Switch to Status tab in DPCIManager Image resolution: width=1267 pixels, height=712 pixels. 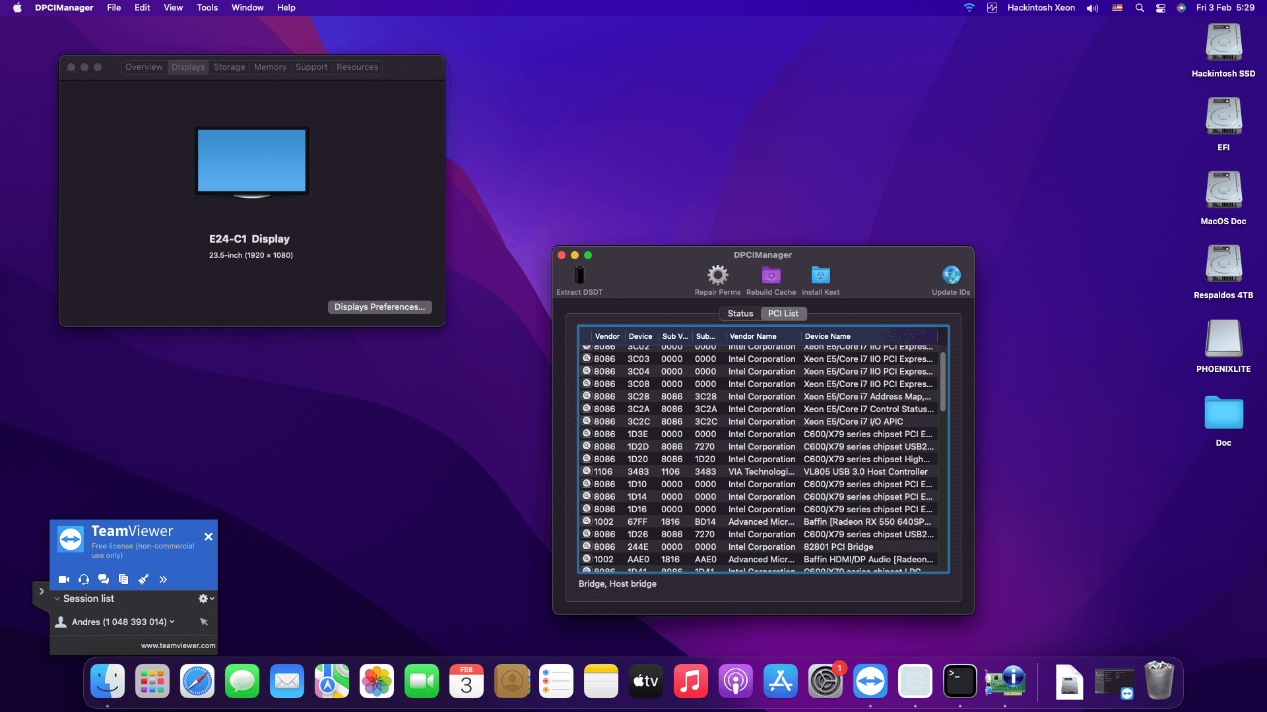tap(740, 314)
